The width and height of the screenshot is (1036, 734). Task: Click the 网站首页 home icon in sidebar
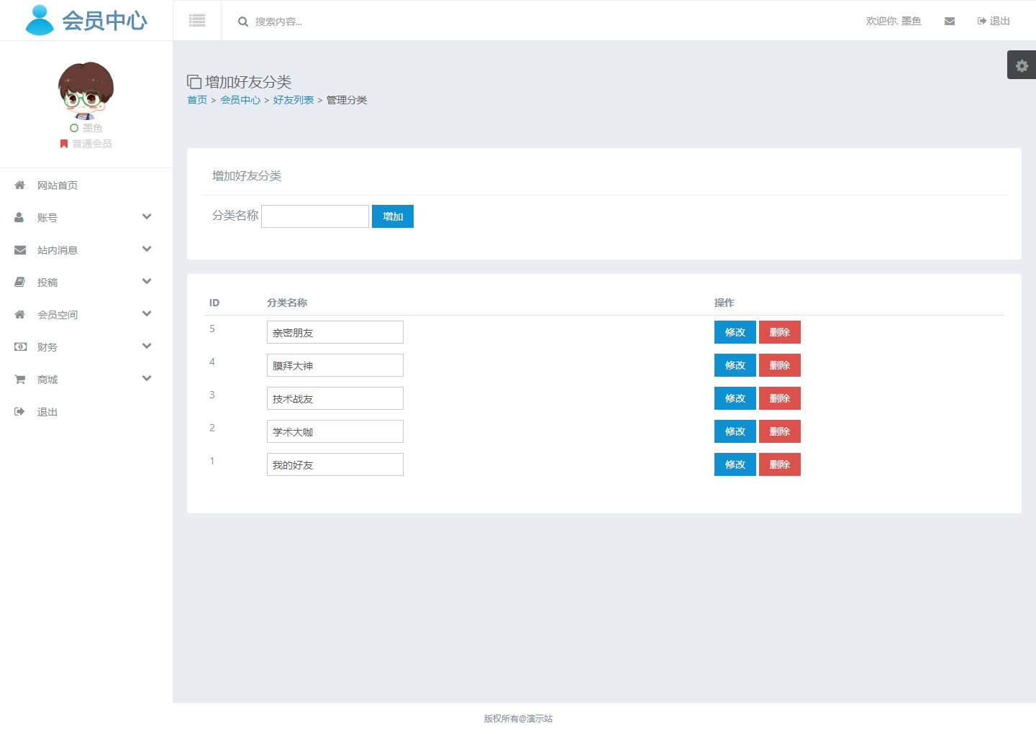pyautogui.click(x=20, y=185)
